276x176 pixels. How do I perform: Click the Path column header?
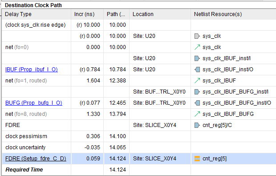click(116, 14)
